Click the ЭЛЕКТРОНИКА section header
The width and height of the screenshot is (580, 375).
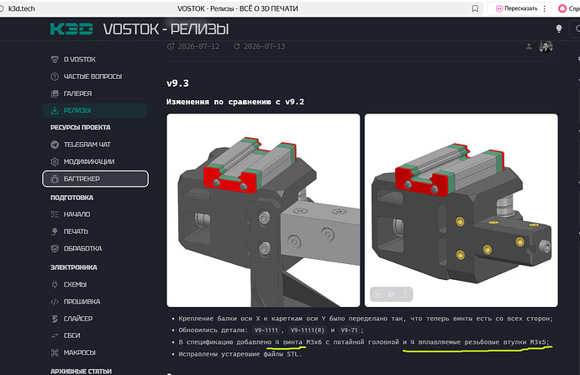point(74,267)
